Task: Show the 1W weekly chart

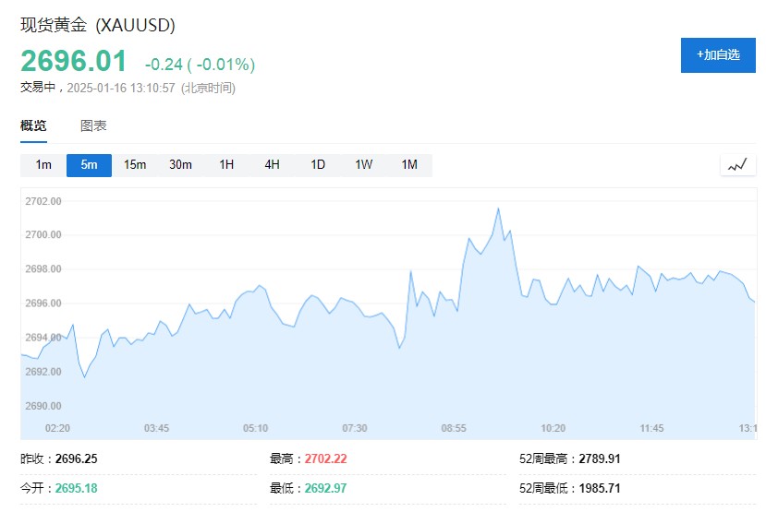Action: pos(364,165)
